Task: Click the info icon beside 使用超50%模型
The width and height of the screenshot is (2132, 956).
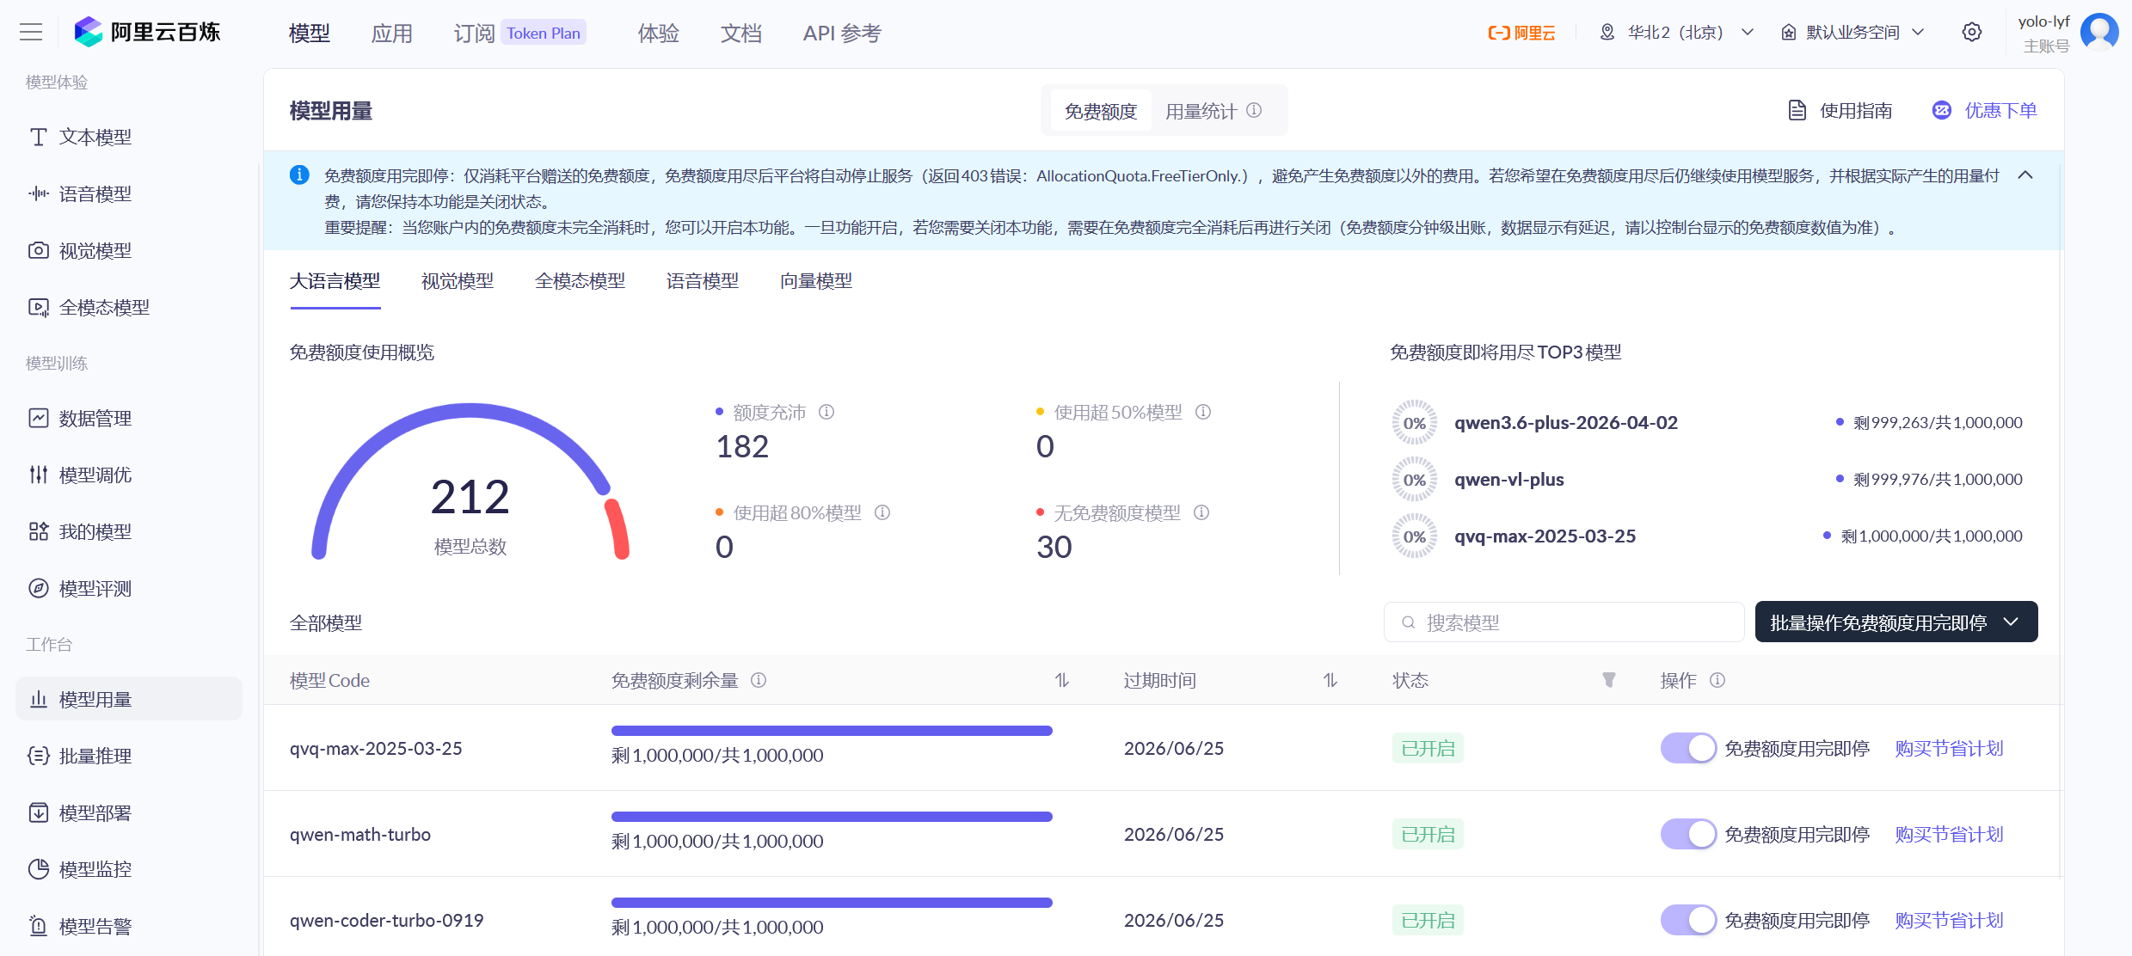Action: pos(1203,412)
